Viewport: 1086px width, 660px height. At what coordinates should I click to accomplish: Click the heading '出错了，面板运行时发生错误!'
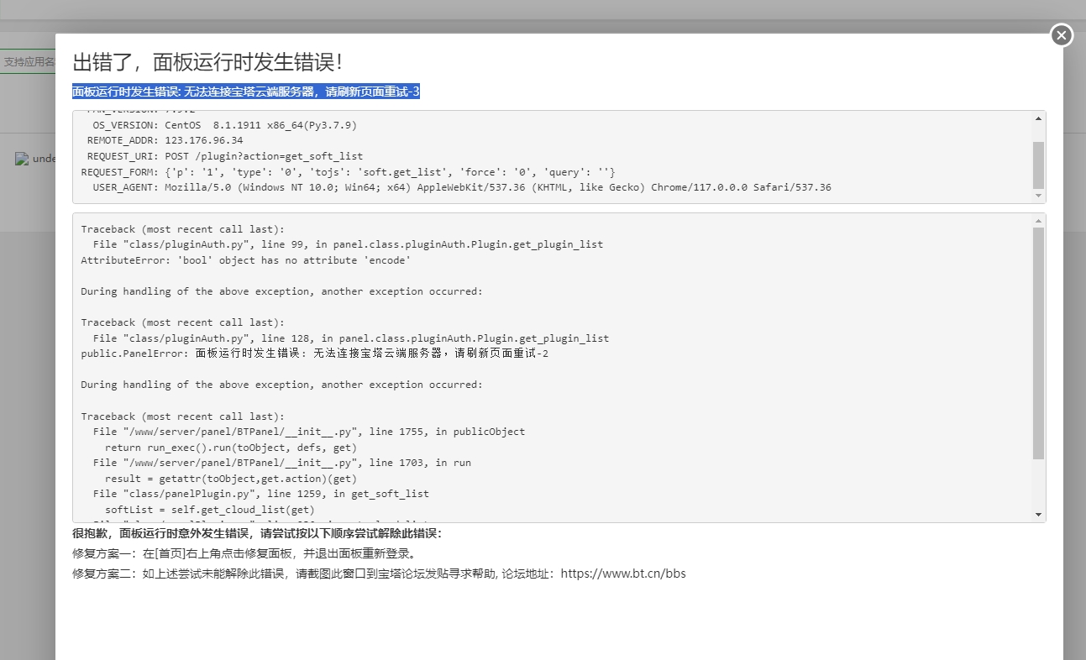tap(207, 62)
